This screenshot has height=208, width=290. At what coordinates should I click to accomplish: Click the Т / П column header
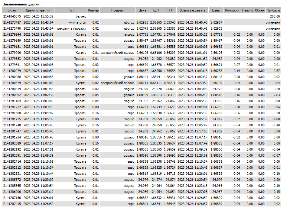coord(170,10)
